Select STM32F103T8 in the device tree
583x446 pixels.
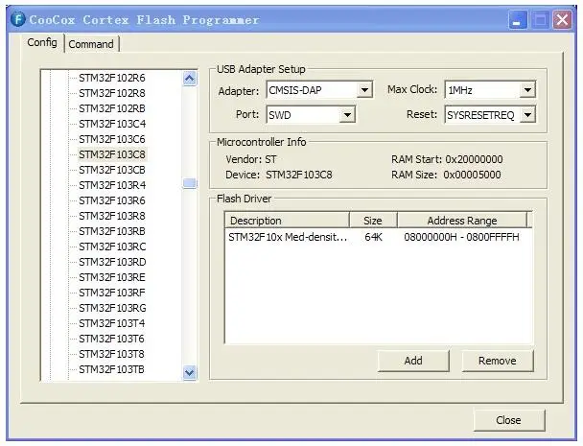pyautogui.click(x=111, y=354)
